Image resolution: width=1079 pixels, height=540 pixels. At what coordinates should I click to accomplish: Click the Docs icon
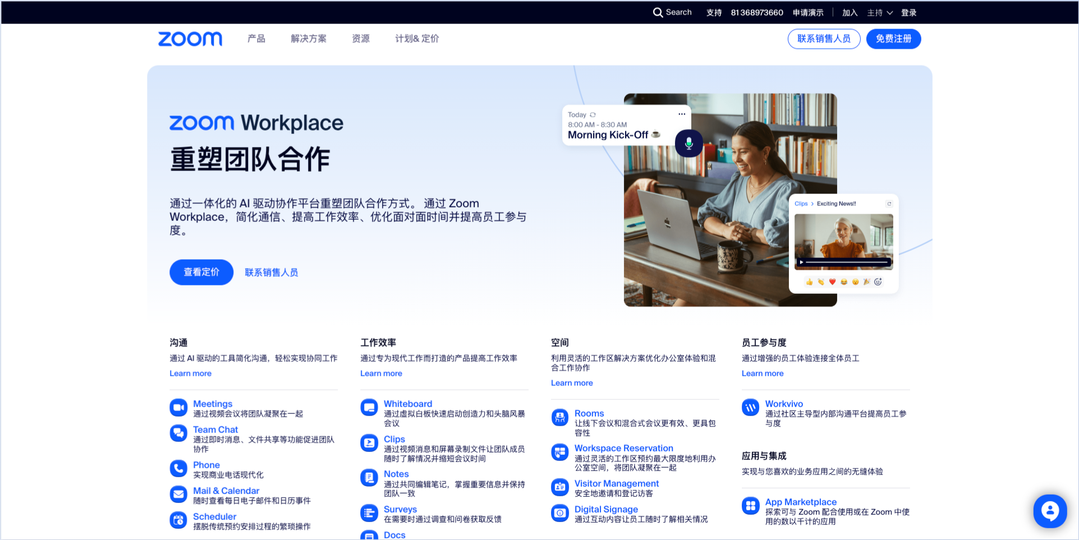(x=369, y=536)
